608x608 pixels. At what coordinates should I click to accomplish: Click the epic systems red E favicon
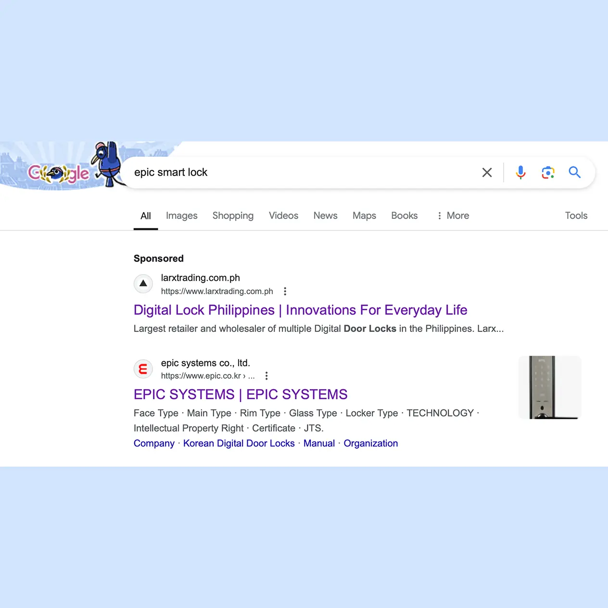tap(143, 369)
